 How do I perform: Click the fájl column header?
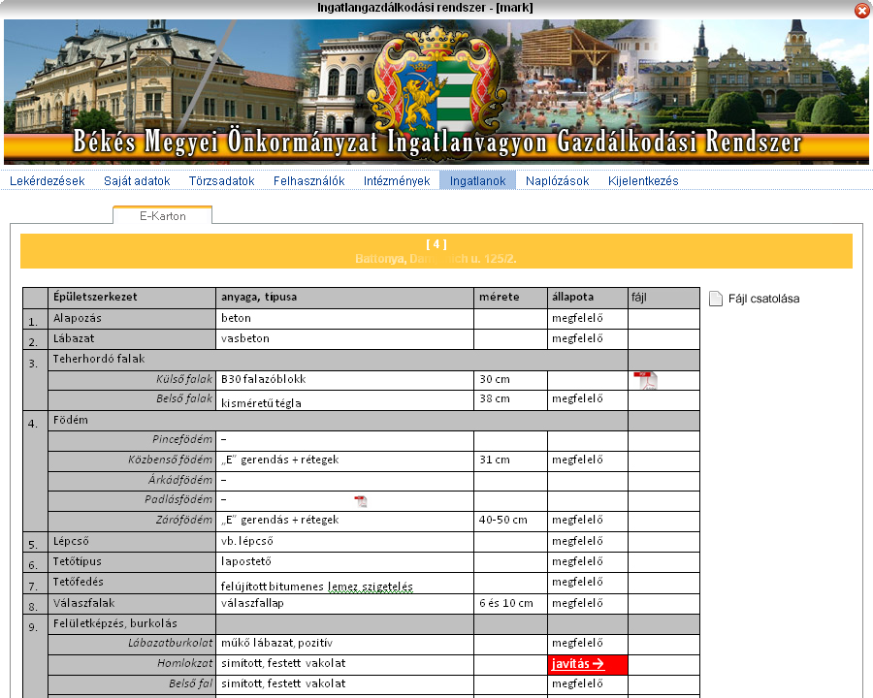(x=663, y=298)
